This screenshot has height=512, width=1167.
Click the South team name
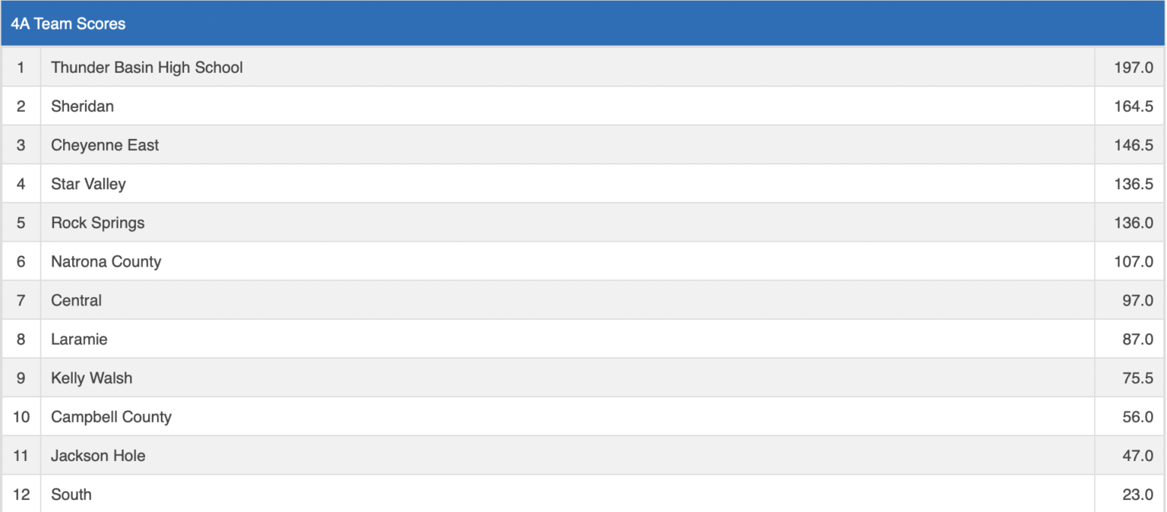point(71,494)
